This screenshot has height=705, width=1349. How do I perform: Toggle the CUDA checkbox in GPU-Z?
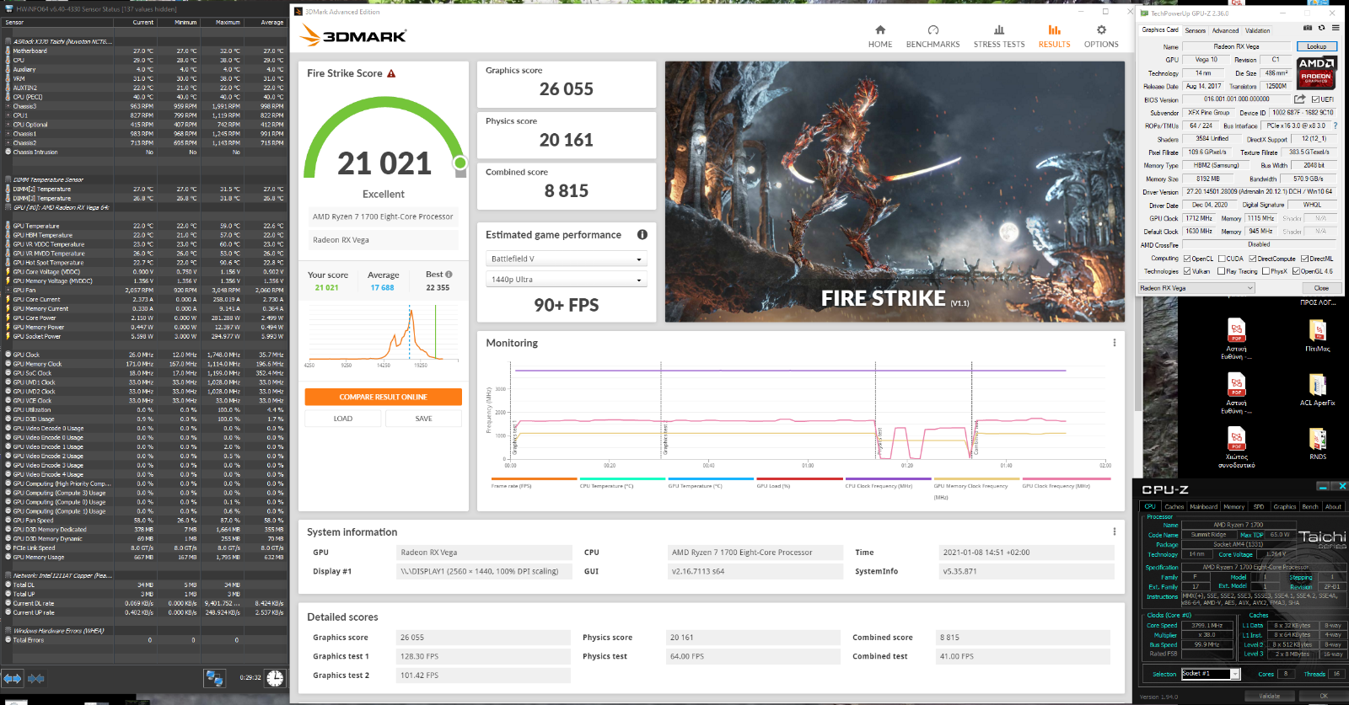1222,259
